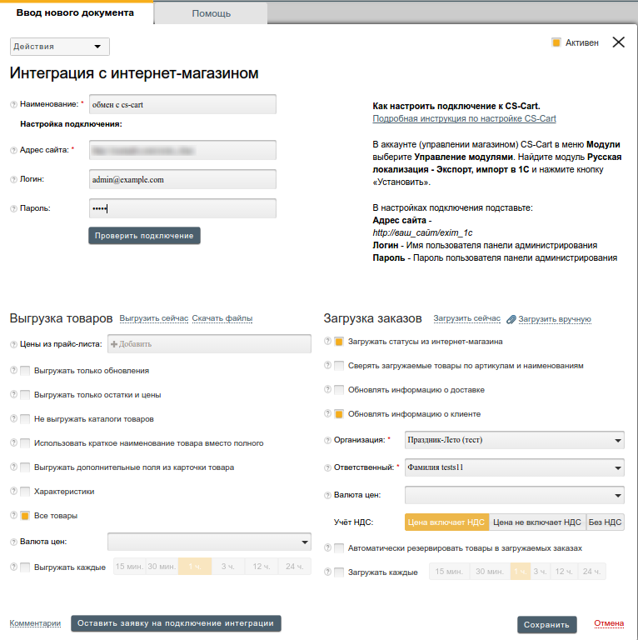
Task: Close the form with the X icon
Action: pyautogui.click(x=618, y=42)
